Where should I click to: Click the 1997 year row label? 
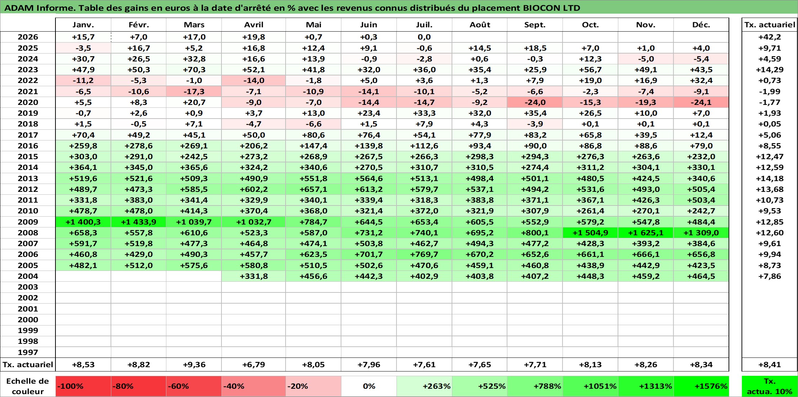tap(28, 352)
